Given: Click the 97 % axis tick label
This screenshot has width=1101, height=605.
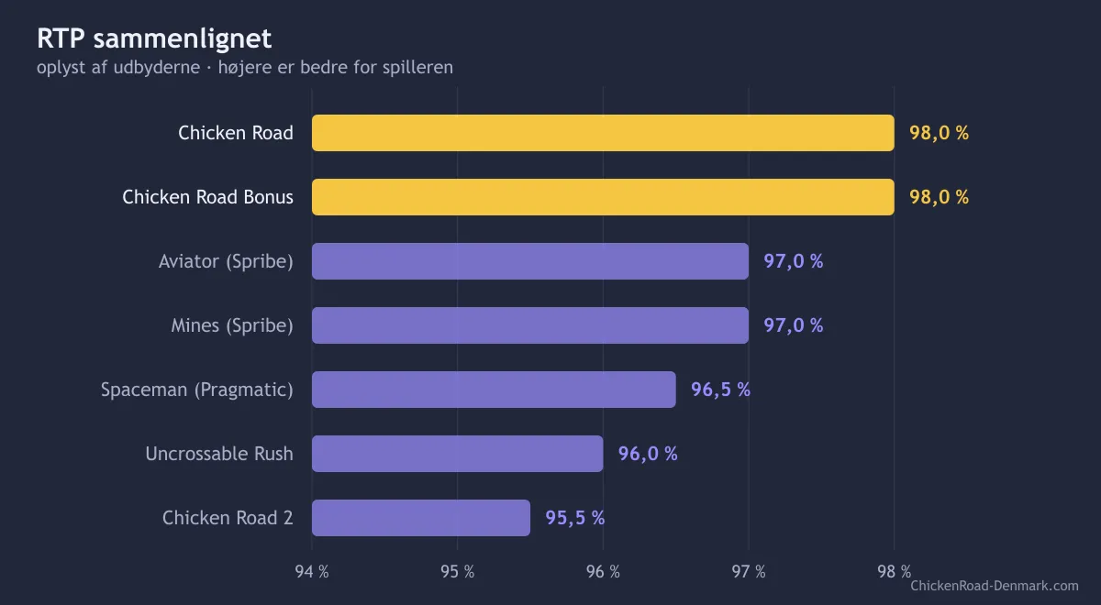Looking at the screenshot, I should pos(749,572).
